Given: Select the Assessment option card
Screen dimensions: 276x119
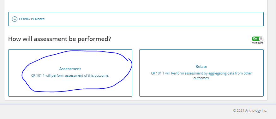Looking at the screenshot, I should point(70,73).
